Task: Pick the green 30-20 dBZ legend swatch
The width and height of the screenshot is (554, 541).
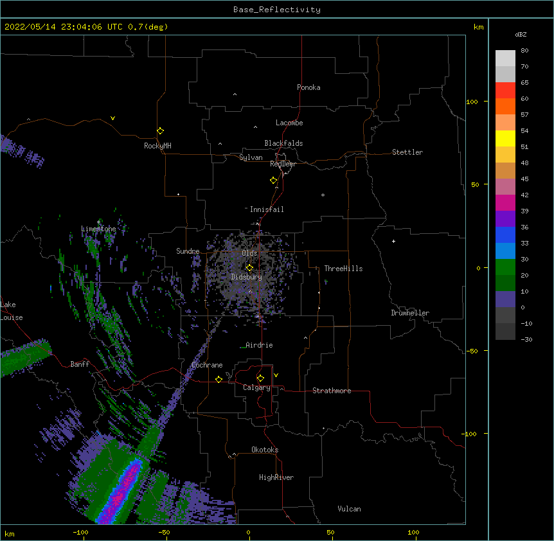Action: 505,267
